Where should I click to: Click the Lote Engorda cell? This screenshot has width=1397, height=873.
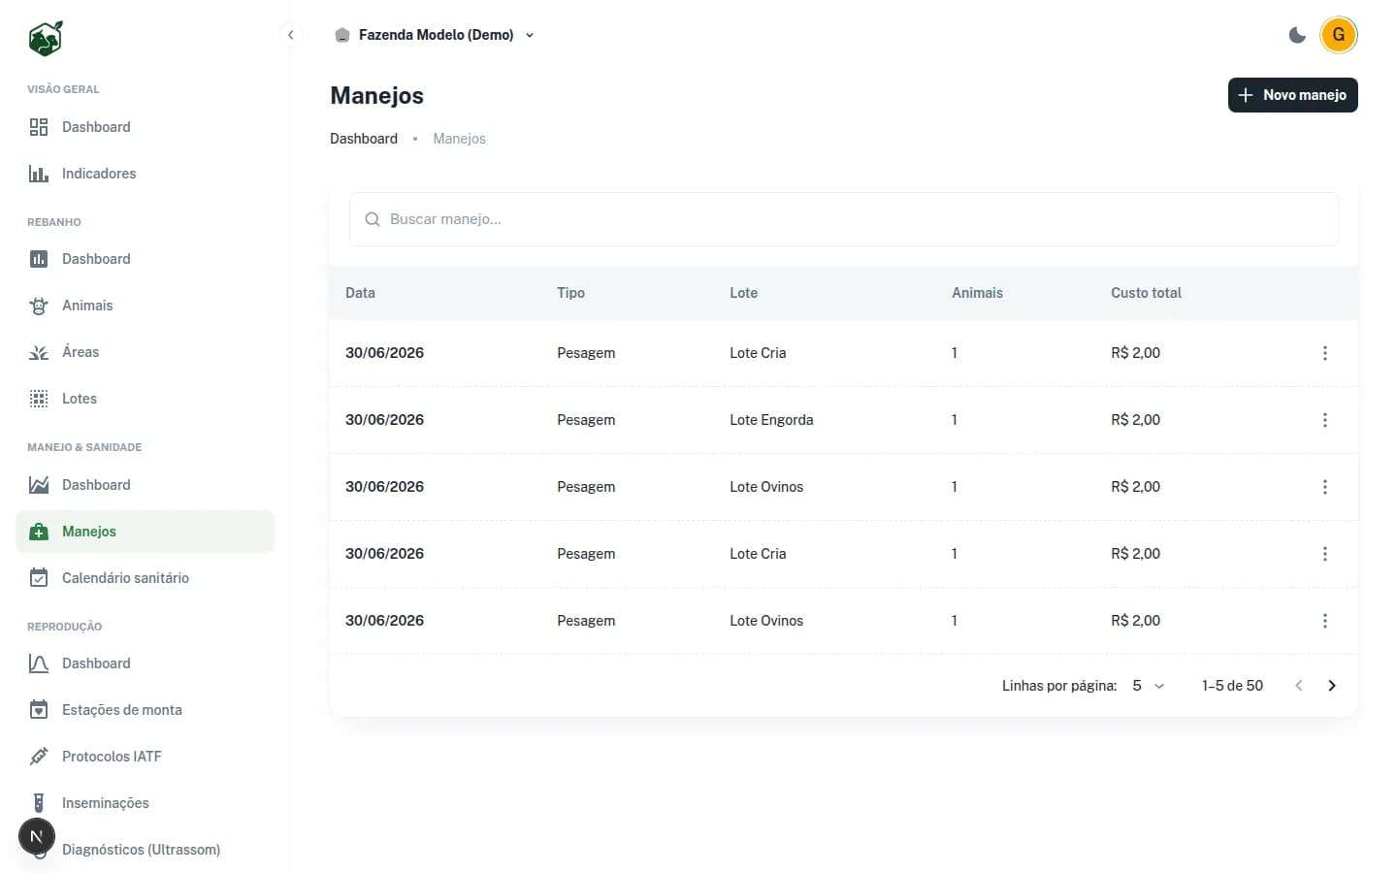pyautogui.click(x=771, y=420)
